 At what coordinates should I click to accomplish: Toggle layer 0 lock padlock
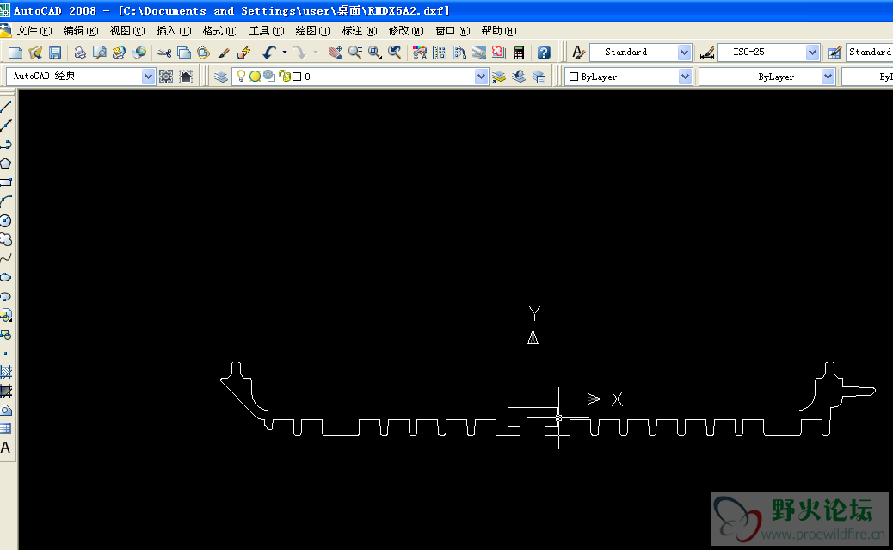(284, 77)
